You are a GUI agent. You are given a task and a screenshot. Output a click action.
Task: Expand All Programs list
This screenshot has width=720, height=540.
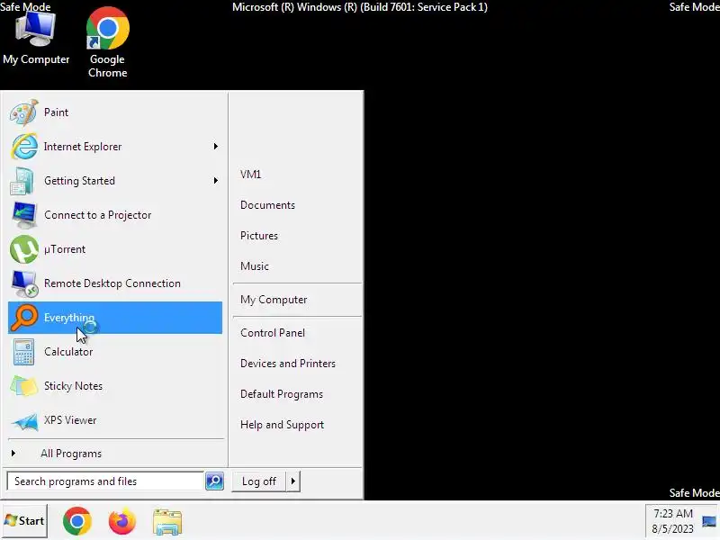(71, 454)
